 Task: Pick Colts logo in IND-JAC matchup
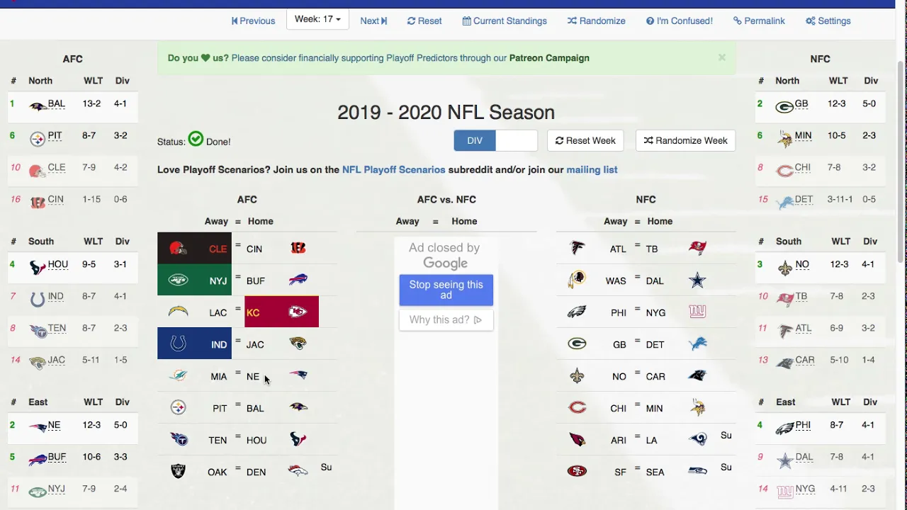pos(178,344)
